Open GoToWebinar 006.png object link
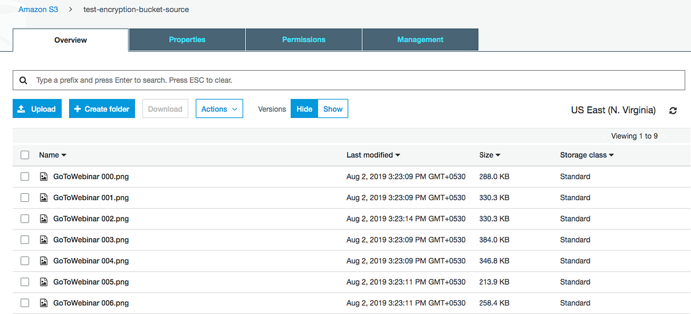 91,302
